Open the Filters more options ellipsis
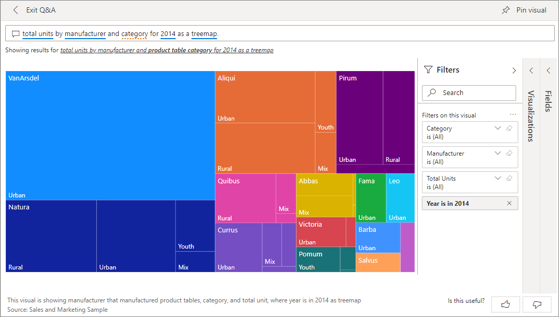The height and width of the screenshot is (317, 559). [512, 115]
